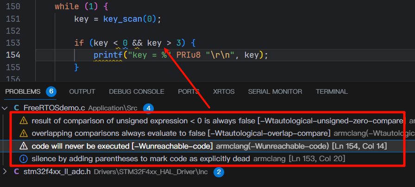Click the C file icon for stm32f4xx_ll_adc.h
Viewport: 415px width, 187px height.
click(x=16, y=172)
